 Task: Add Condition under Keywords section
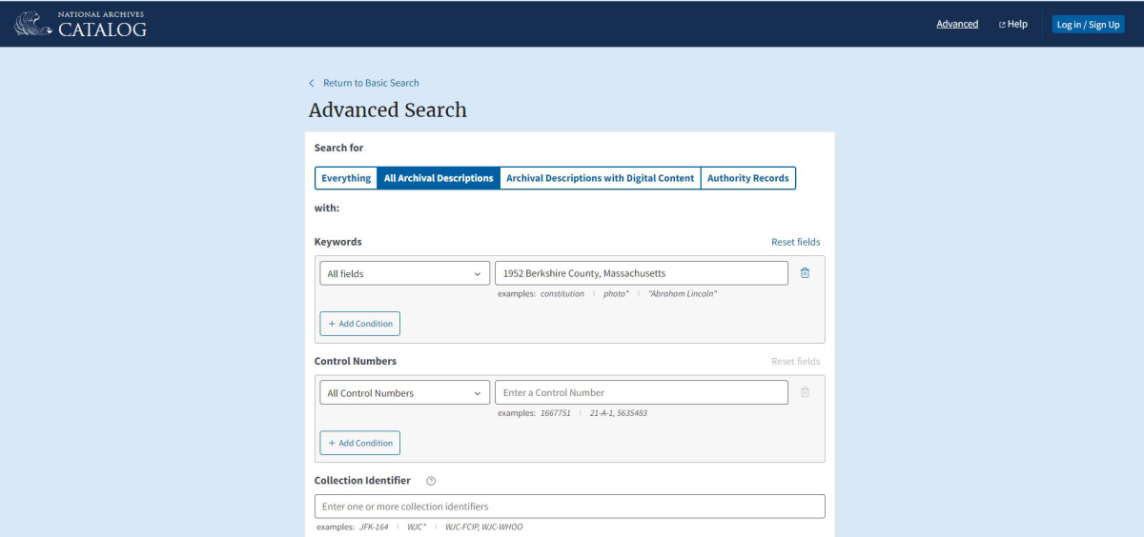click(x=360, y=324)
